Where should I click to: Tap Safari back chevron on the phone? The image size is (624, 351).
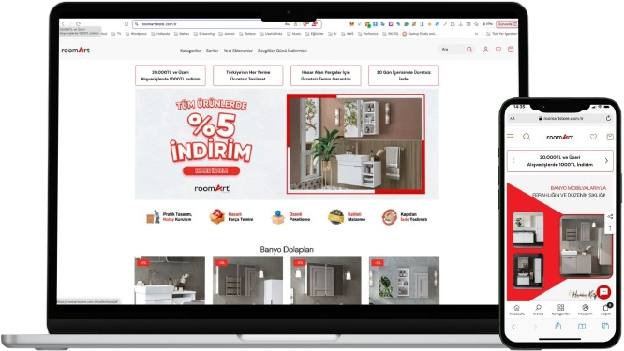(513, 327)
